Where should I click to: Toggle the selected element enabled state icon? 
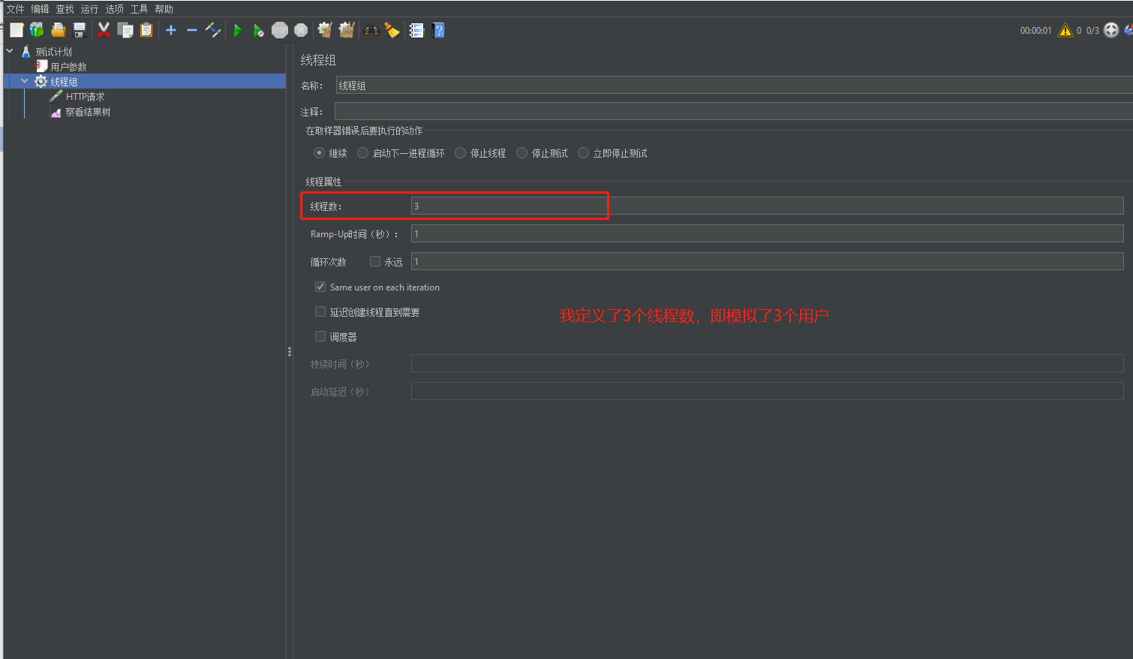click(213, 30)
